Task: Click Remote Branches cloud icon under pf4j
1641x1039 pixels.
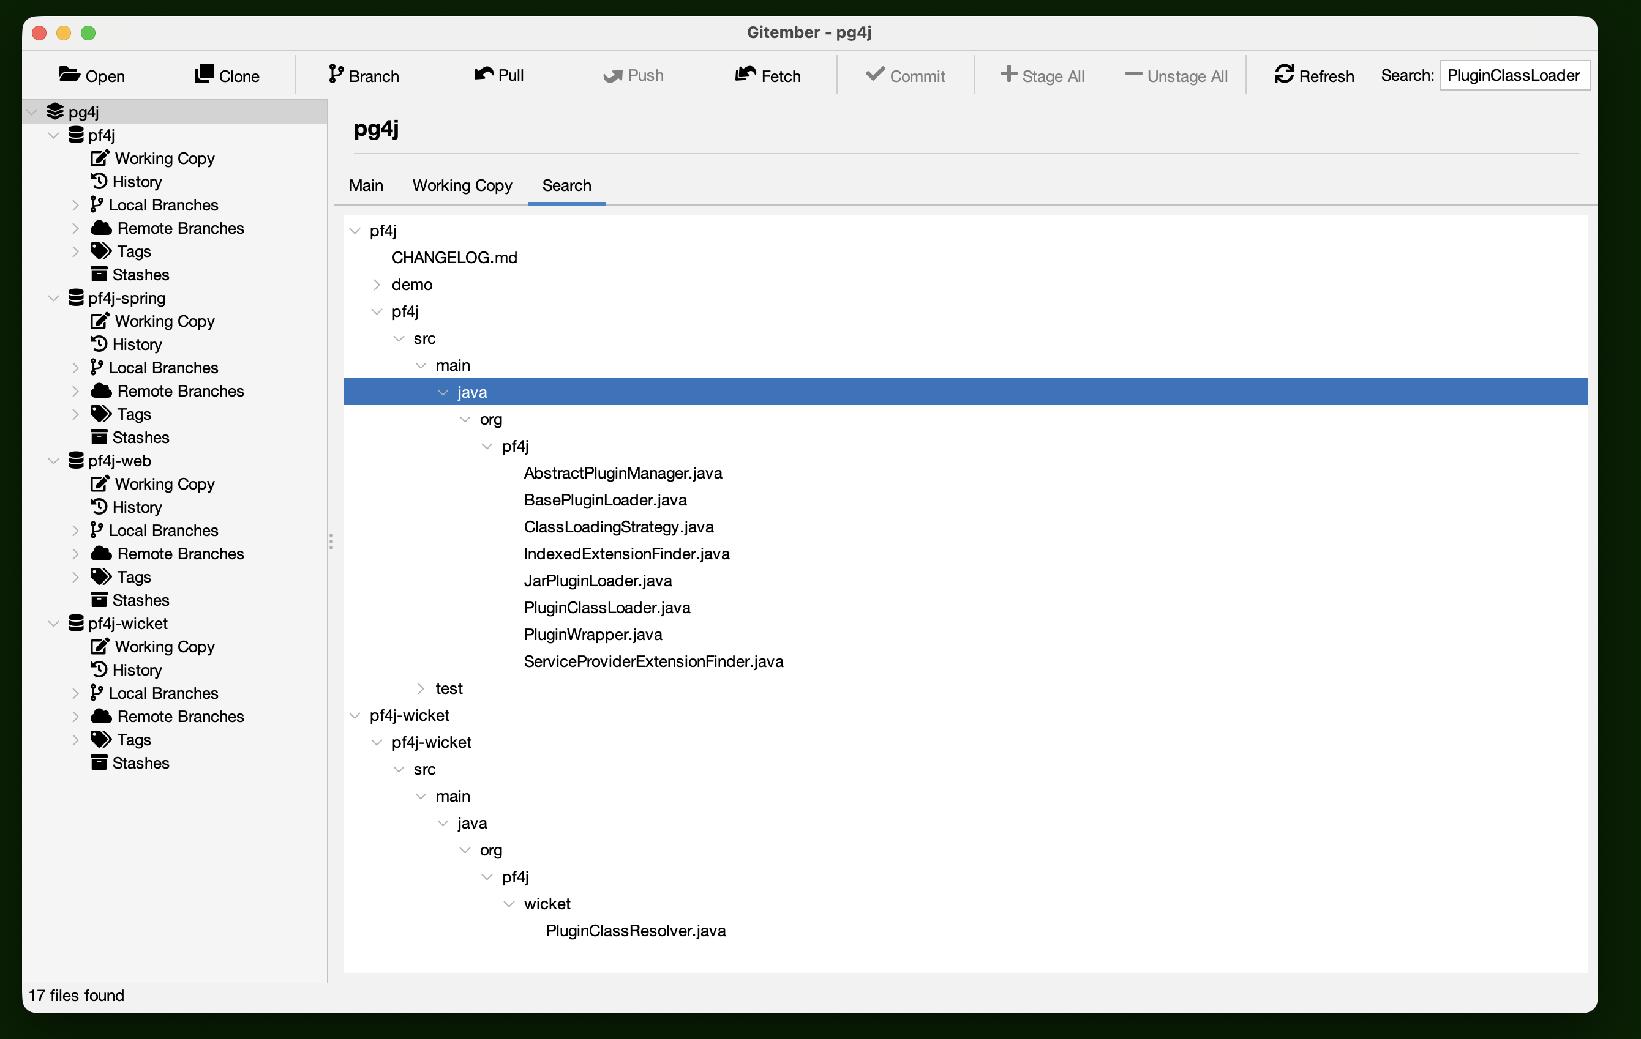Action: [x=101, y=228]
